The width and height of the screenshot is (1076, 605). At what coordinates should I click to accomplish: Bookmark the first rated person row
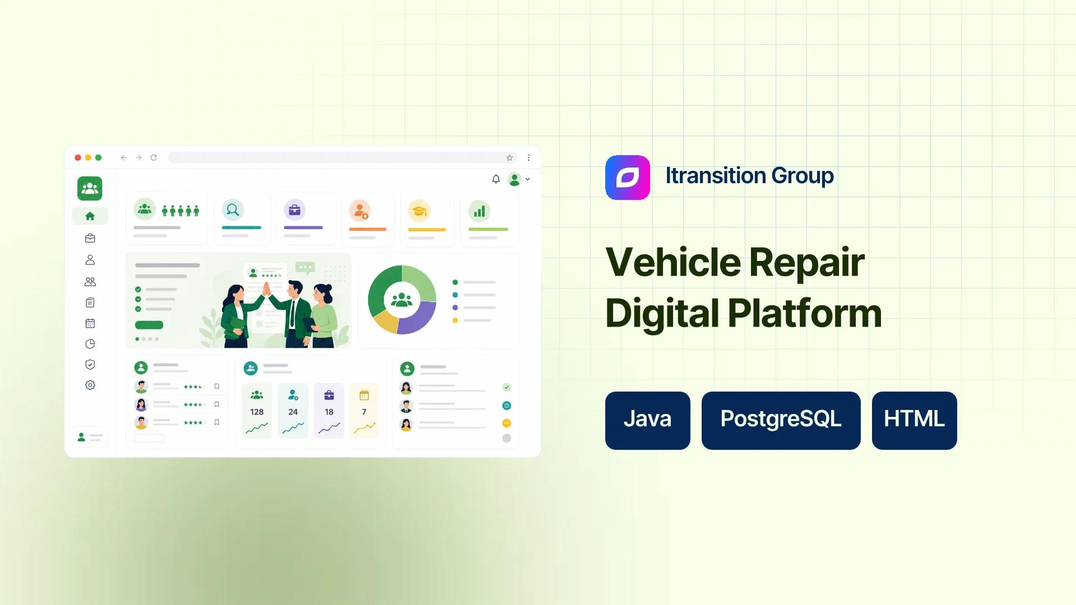217,387
